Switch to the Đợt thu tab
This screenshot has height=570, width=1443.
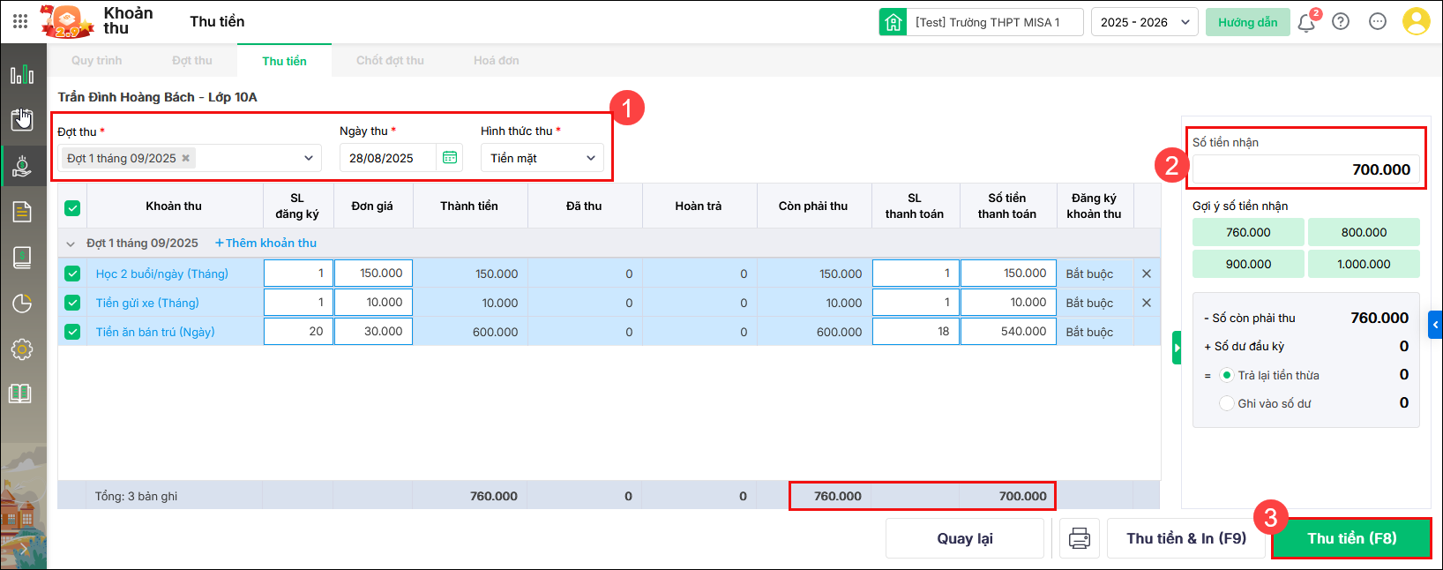[x=192, y=61]
